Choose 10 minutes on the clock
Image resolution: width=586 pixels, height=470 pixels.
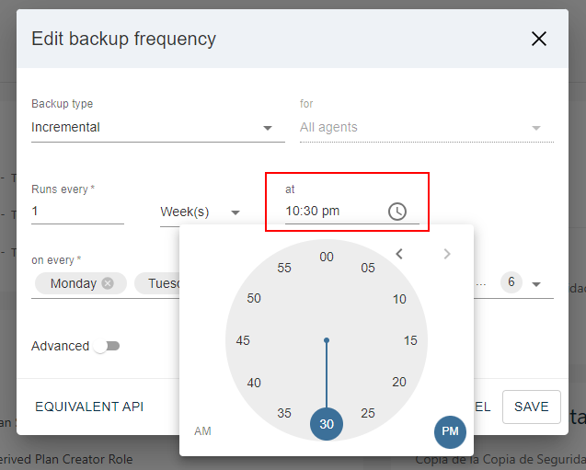click(399, 299)
